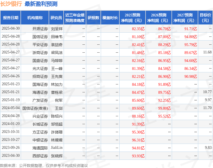Click the 82.16亿 profit value
This screenshot has width=213, height=168.
click(138, 61)
